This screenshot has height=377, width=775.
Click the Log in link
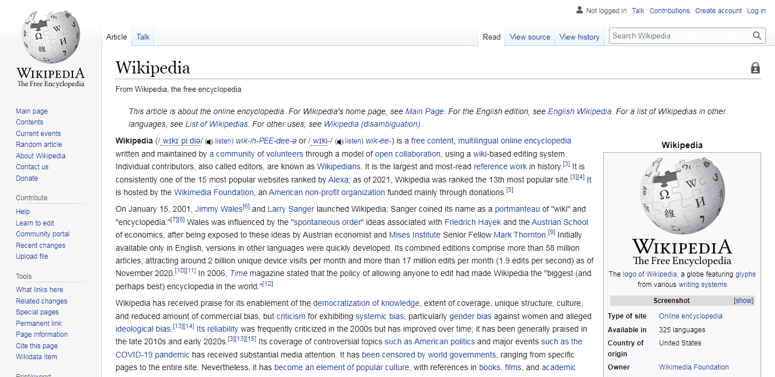756,10
